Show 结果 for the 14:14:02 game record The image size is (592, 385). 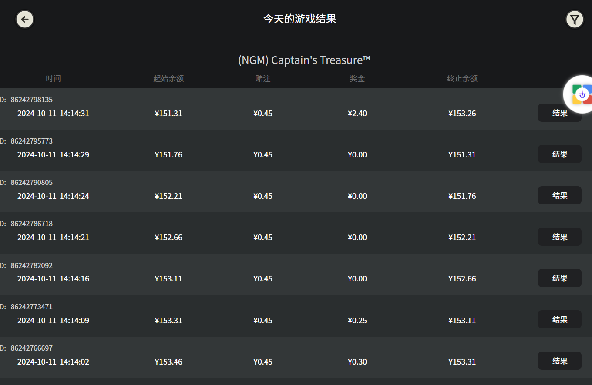point(559,361)
